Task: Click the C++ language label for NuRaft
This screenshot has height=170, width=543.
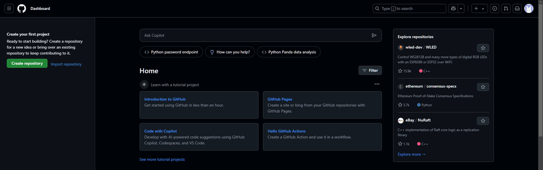Action: click(x=423, y=144)
